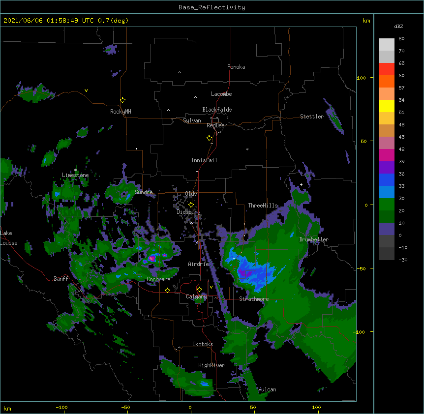The height and width of the screenshot is (414, 424).
Task: Select the light grey 70-80 dBZ legend swatch
Action: click(x=387, y=45)
